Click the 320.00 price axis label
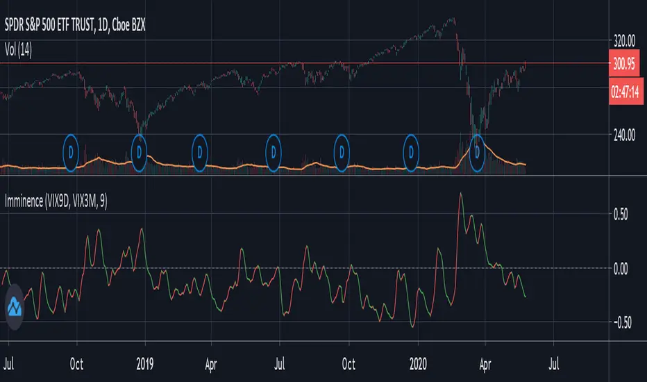The width and height of the screenshot is (647, 382). [x=624, y=41]
